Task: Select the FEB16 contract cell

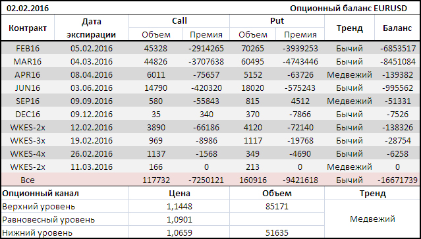Action: pos(28,49)
